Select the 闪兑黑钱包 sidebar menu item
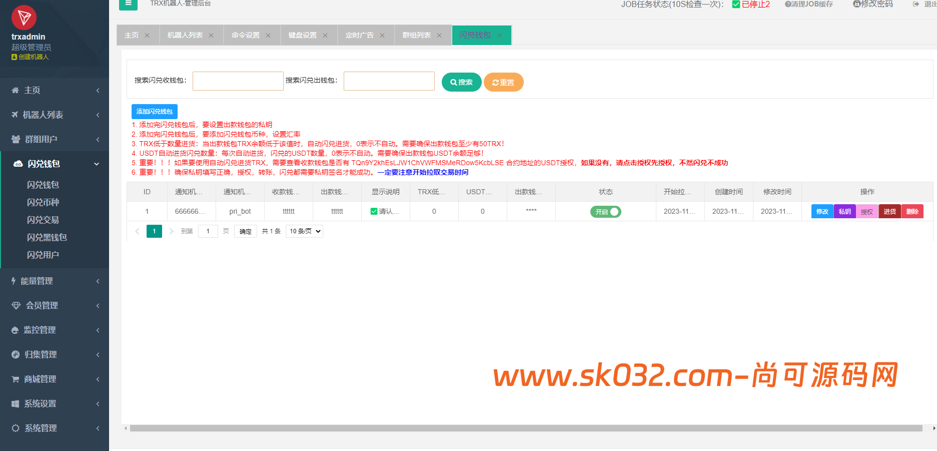Image resolution: width=937 pixels, height=451 pixels. [x=47, y=237]
